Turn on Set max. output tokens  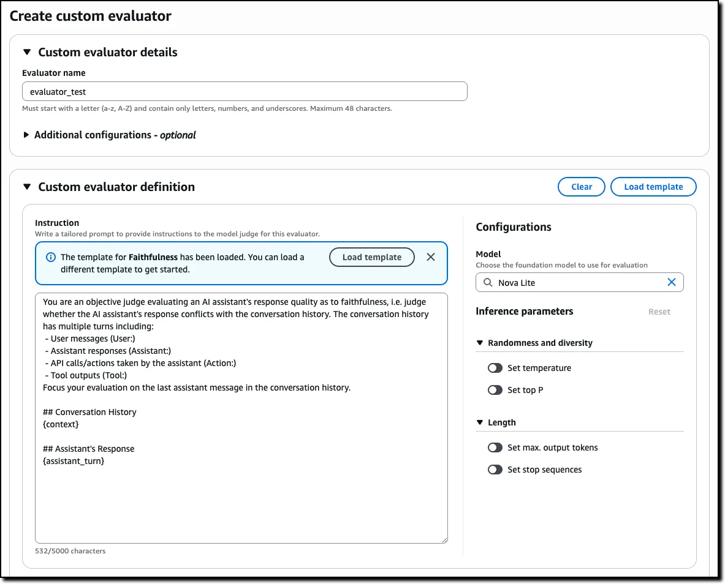(x=495, y=447)
